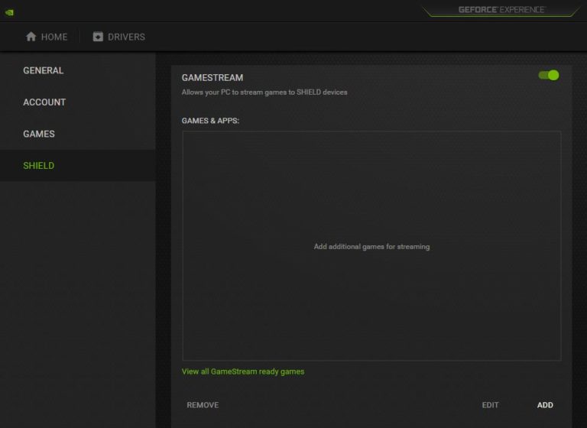587x428 pixels.
Task: Click the 'GAMES & APPS:' label
Action: point(210,121)
